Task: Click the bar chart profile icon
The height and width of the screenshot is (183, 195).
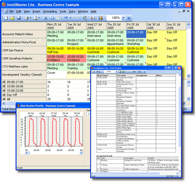Action: pos(100,18)
